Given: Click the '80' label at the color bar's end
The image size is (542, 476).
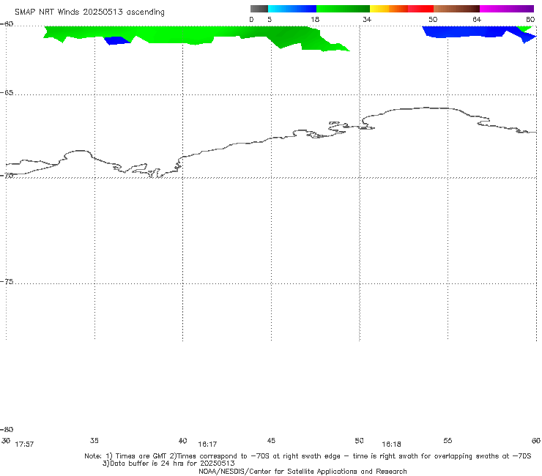Looking at the screenshot, I should click(530, 20).
